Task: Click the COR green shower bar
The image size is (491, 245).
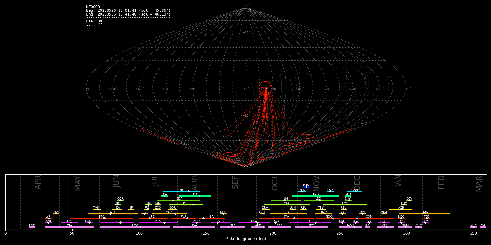Action: tap(120, 200)
